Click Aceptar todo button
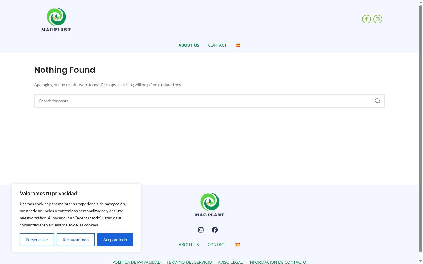 point(115,240)
